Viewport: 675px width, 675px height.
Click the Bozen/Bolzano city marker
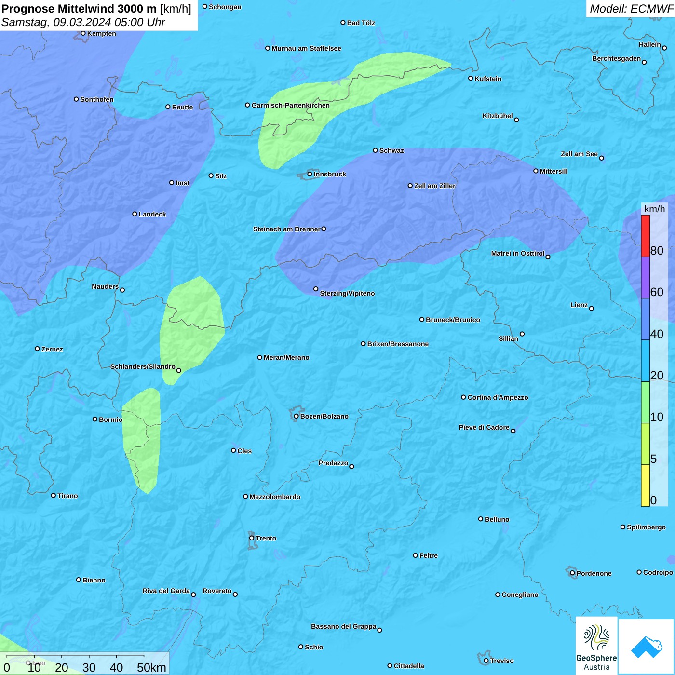pos(296,416)
